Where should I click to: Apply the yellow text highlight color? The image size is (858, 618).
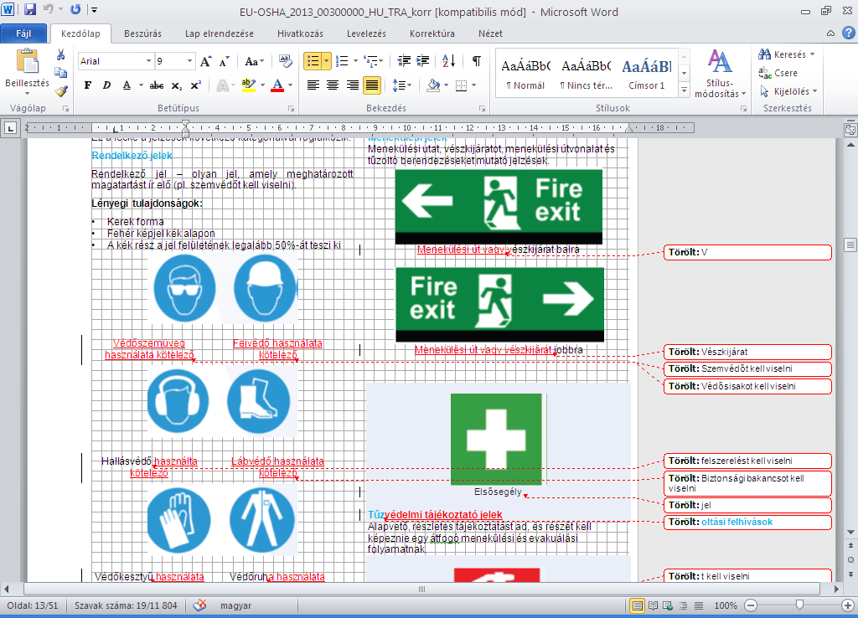pos(248,85)
